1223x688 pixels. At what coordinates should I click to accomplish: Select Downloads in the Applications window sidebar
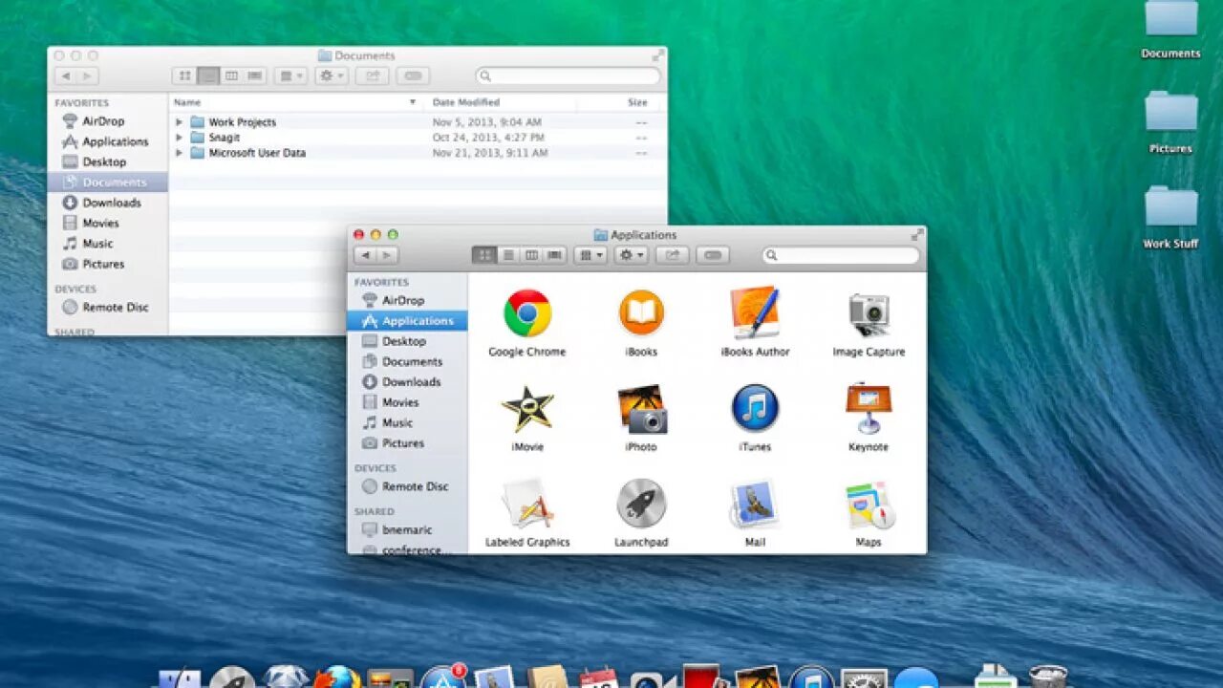tap(412, 382)
